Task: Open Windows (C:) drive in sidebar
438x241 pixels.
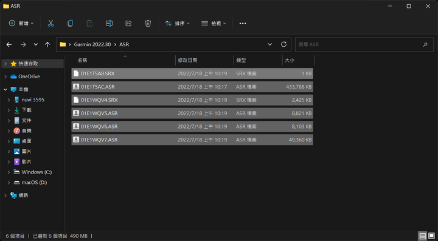Action: coord(36,172)
